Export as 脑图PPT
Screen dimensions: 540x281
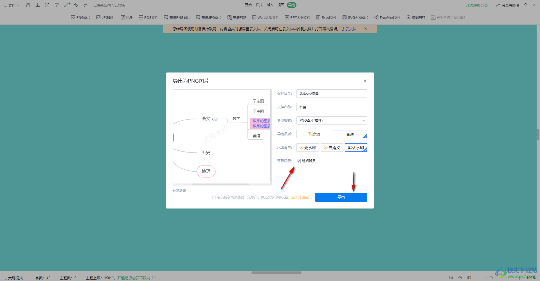tap(416, 17)
